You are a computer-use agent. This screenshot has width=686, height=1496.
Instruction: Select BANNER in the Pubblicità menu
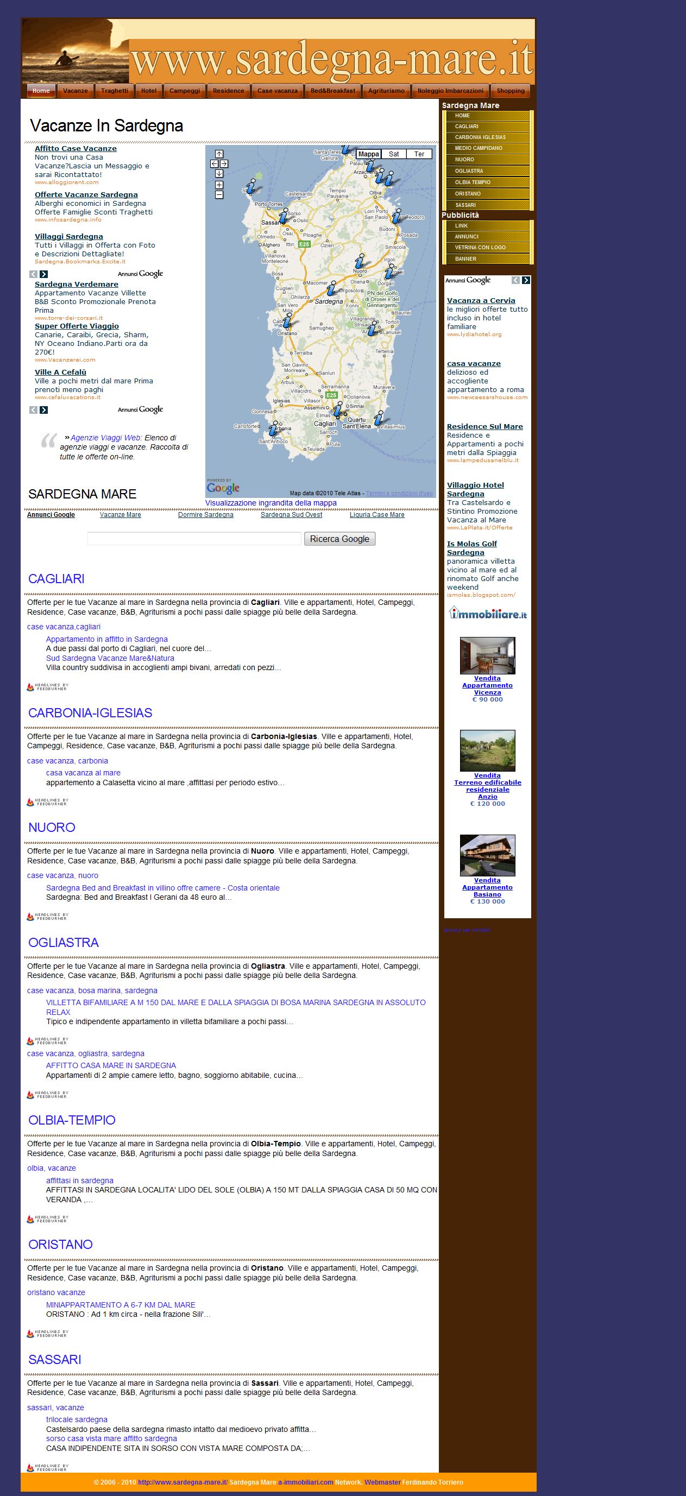click(487, 259)
